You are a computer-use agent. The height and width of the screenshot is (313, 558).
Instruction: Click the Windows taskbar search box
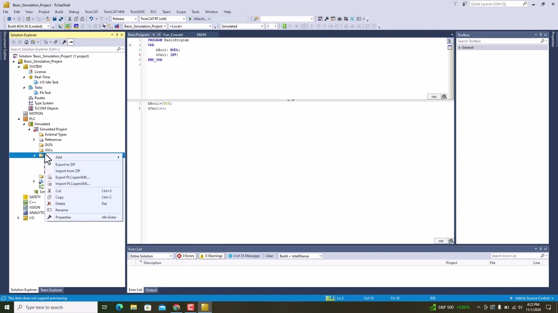tap(56, 307)
